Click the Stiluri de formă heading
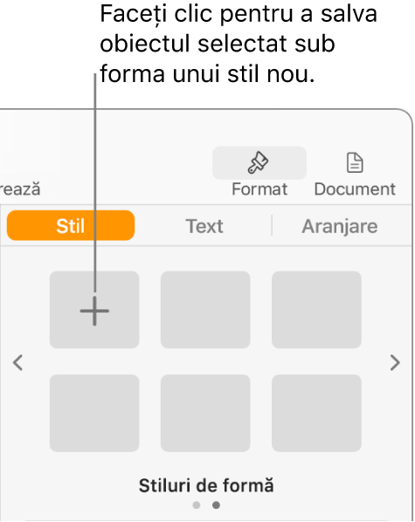Screen dimensions: 415x522 pyautogui.click(x=206, y=485)
